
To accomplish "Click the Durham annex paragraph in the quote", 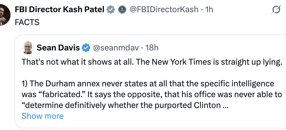I will pos(151,94).
